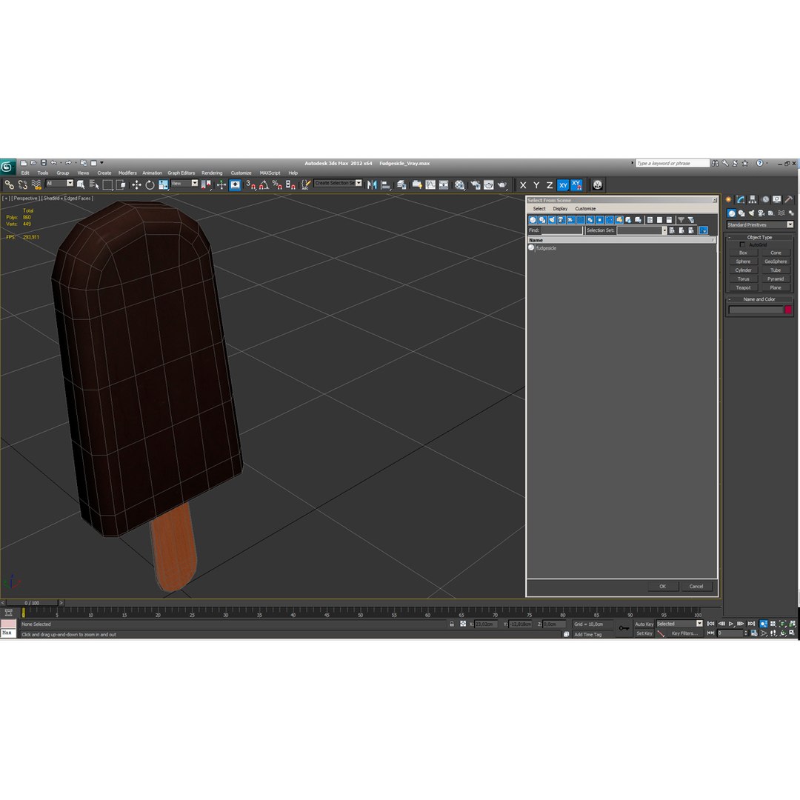Image resolution: width=800 pixels, height=800 pixels.
Task: Open Display menu in Select From Scene
Action: (x=560, y=209)
